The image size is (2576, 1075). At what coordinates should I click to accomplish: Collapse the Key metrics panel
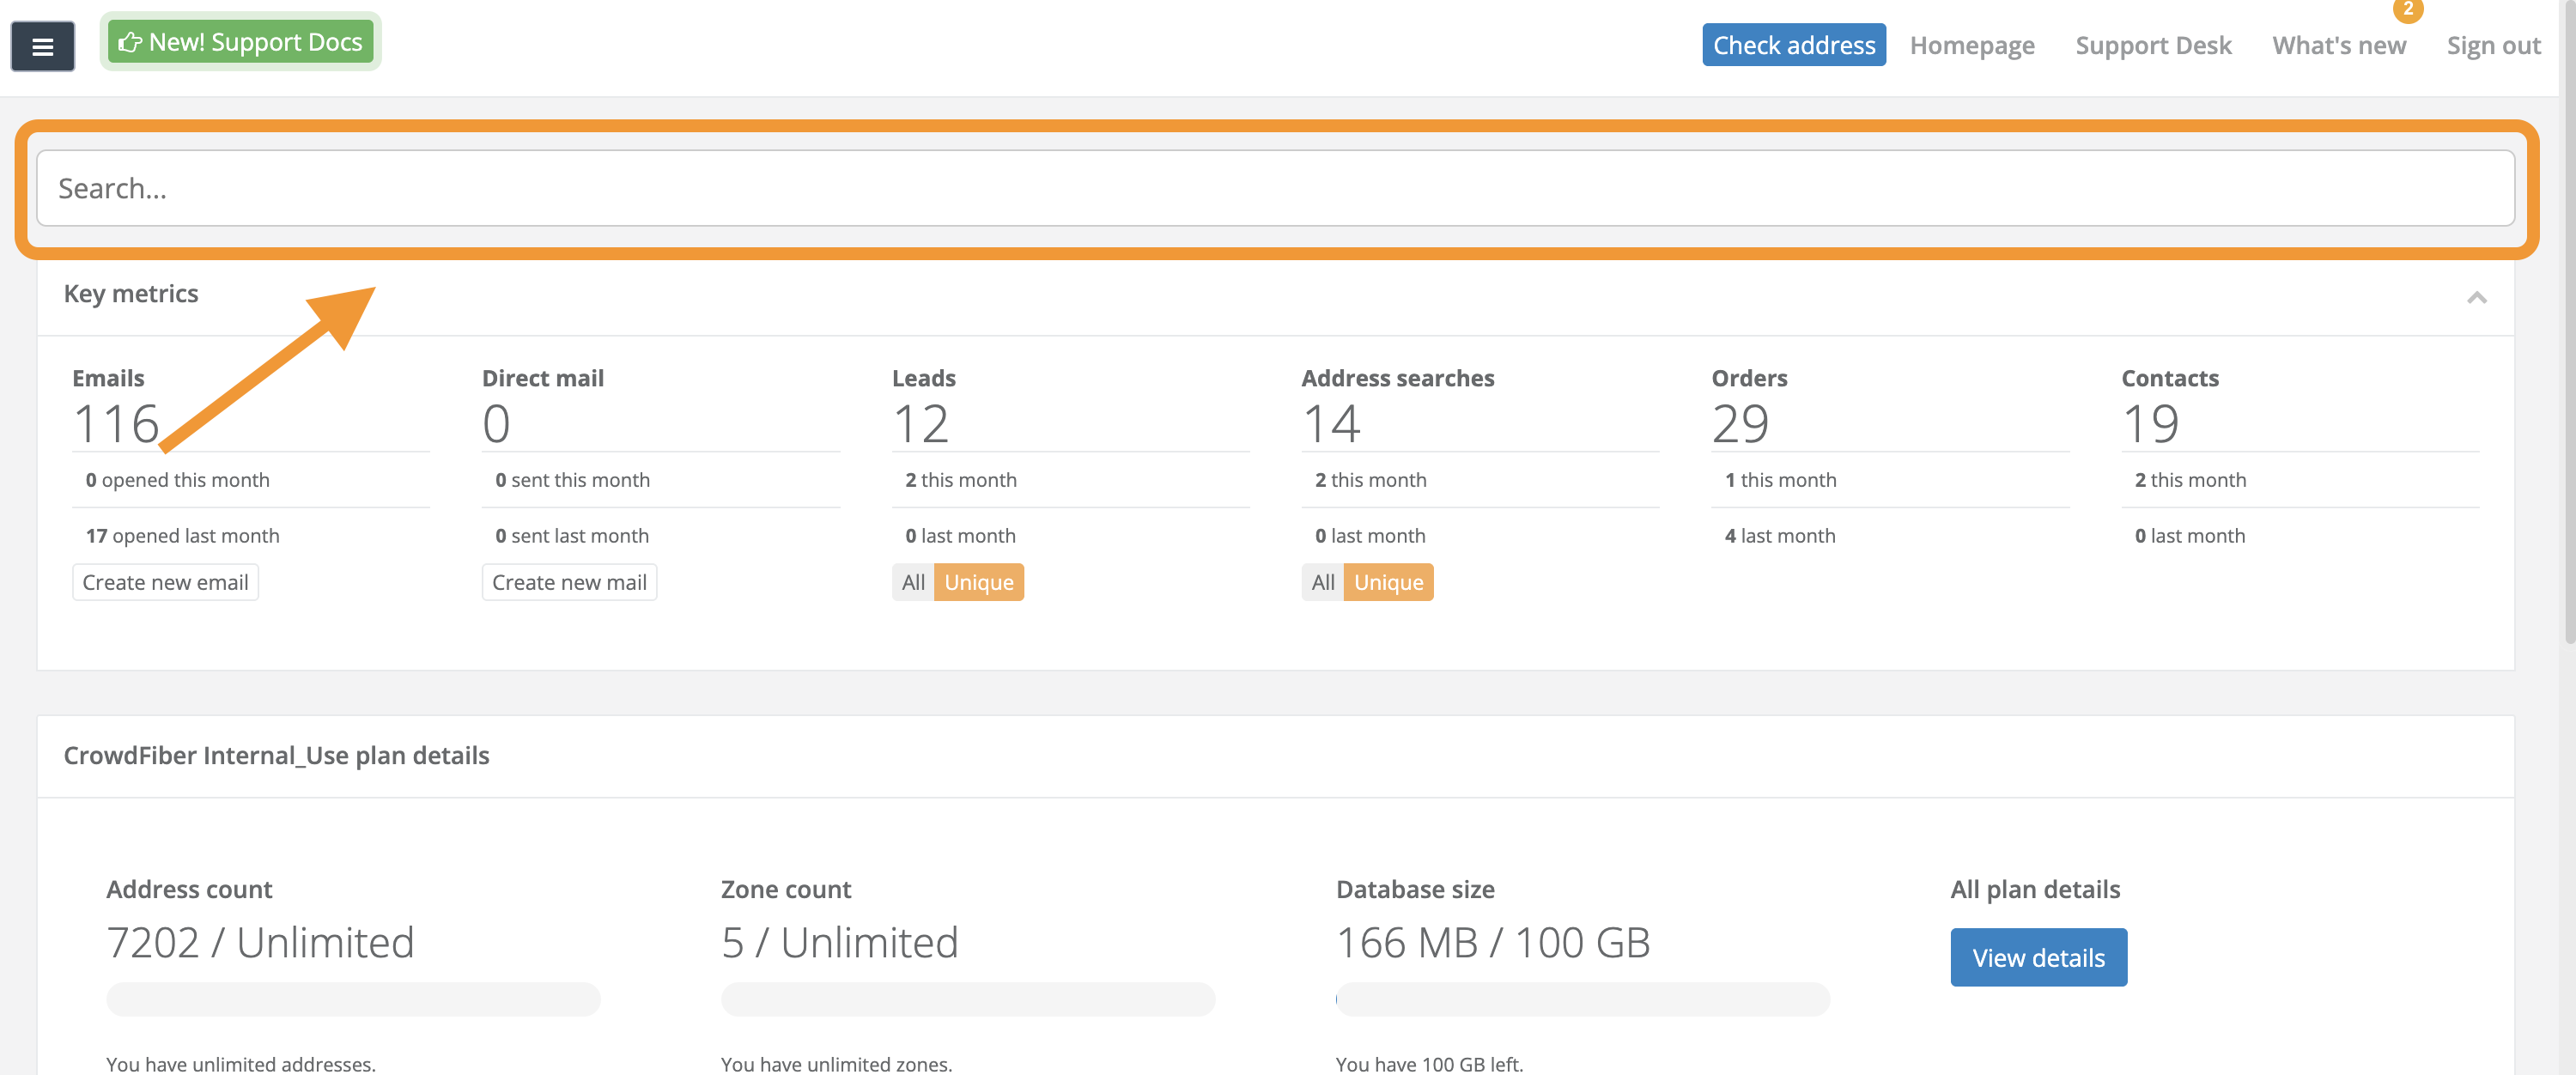(2477, 297)
